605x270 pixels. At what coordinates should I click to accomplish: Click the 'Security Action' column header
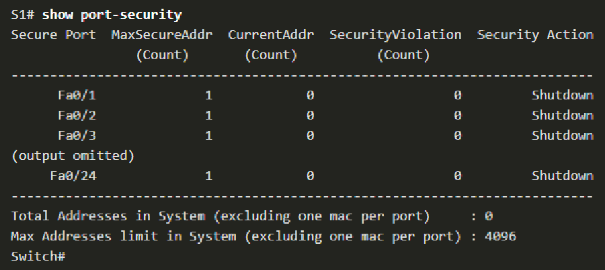click(535, 35)
